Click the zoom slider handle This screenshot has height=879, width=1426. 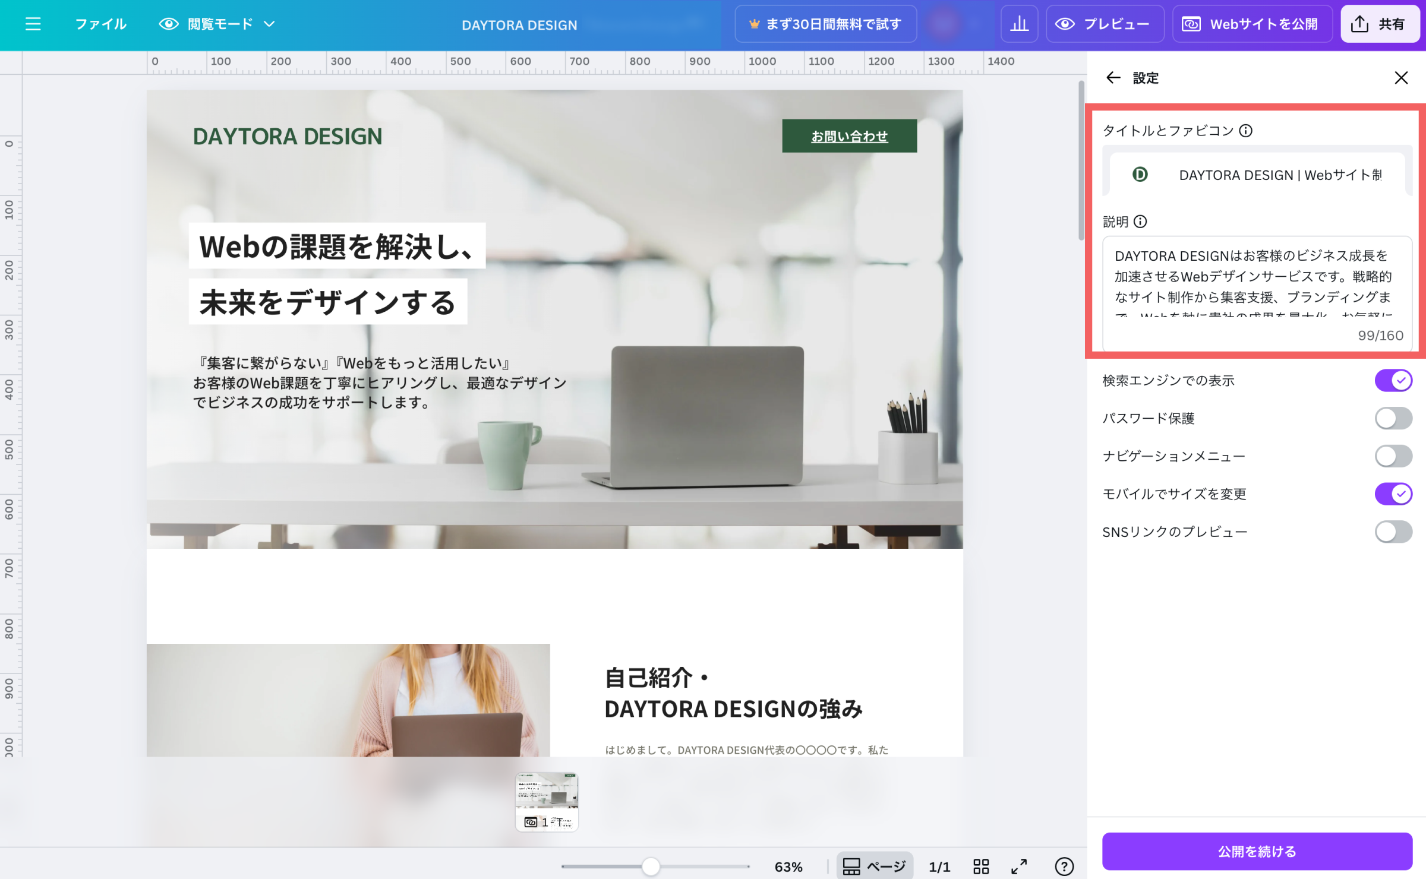click(x=651, y=867)
